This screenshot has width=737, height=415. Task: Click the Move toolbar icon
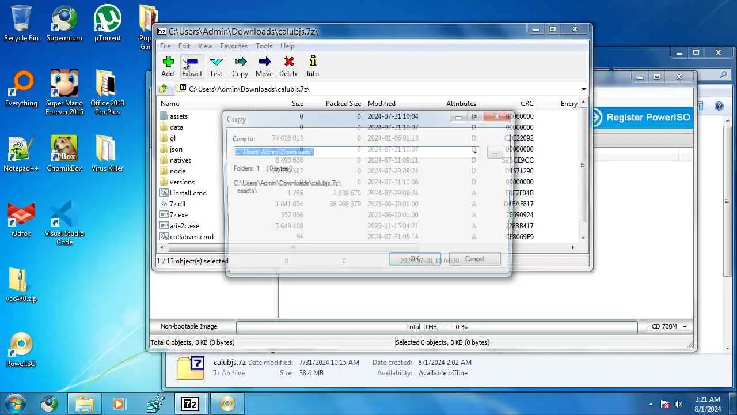click(264, 66)
